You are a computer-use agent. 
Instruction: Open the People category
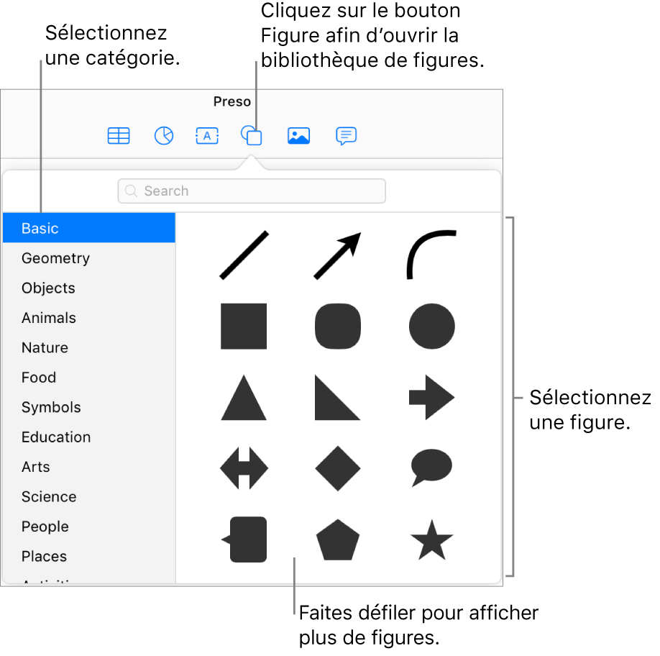click(89, 527)
